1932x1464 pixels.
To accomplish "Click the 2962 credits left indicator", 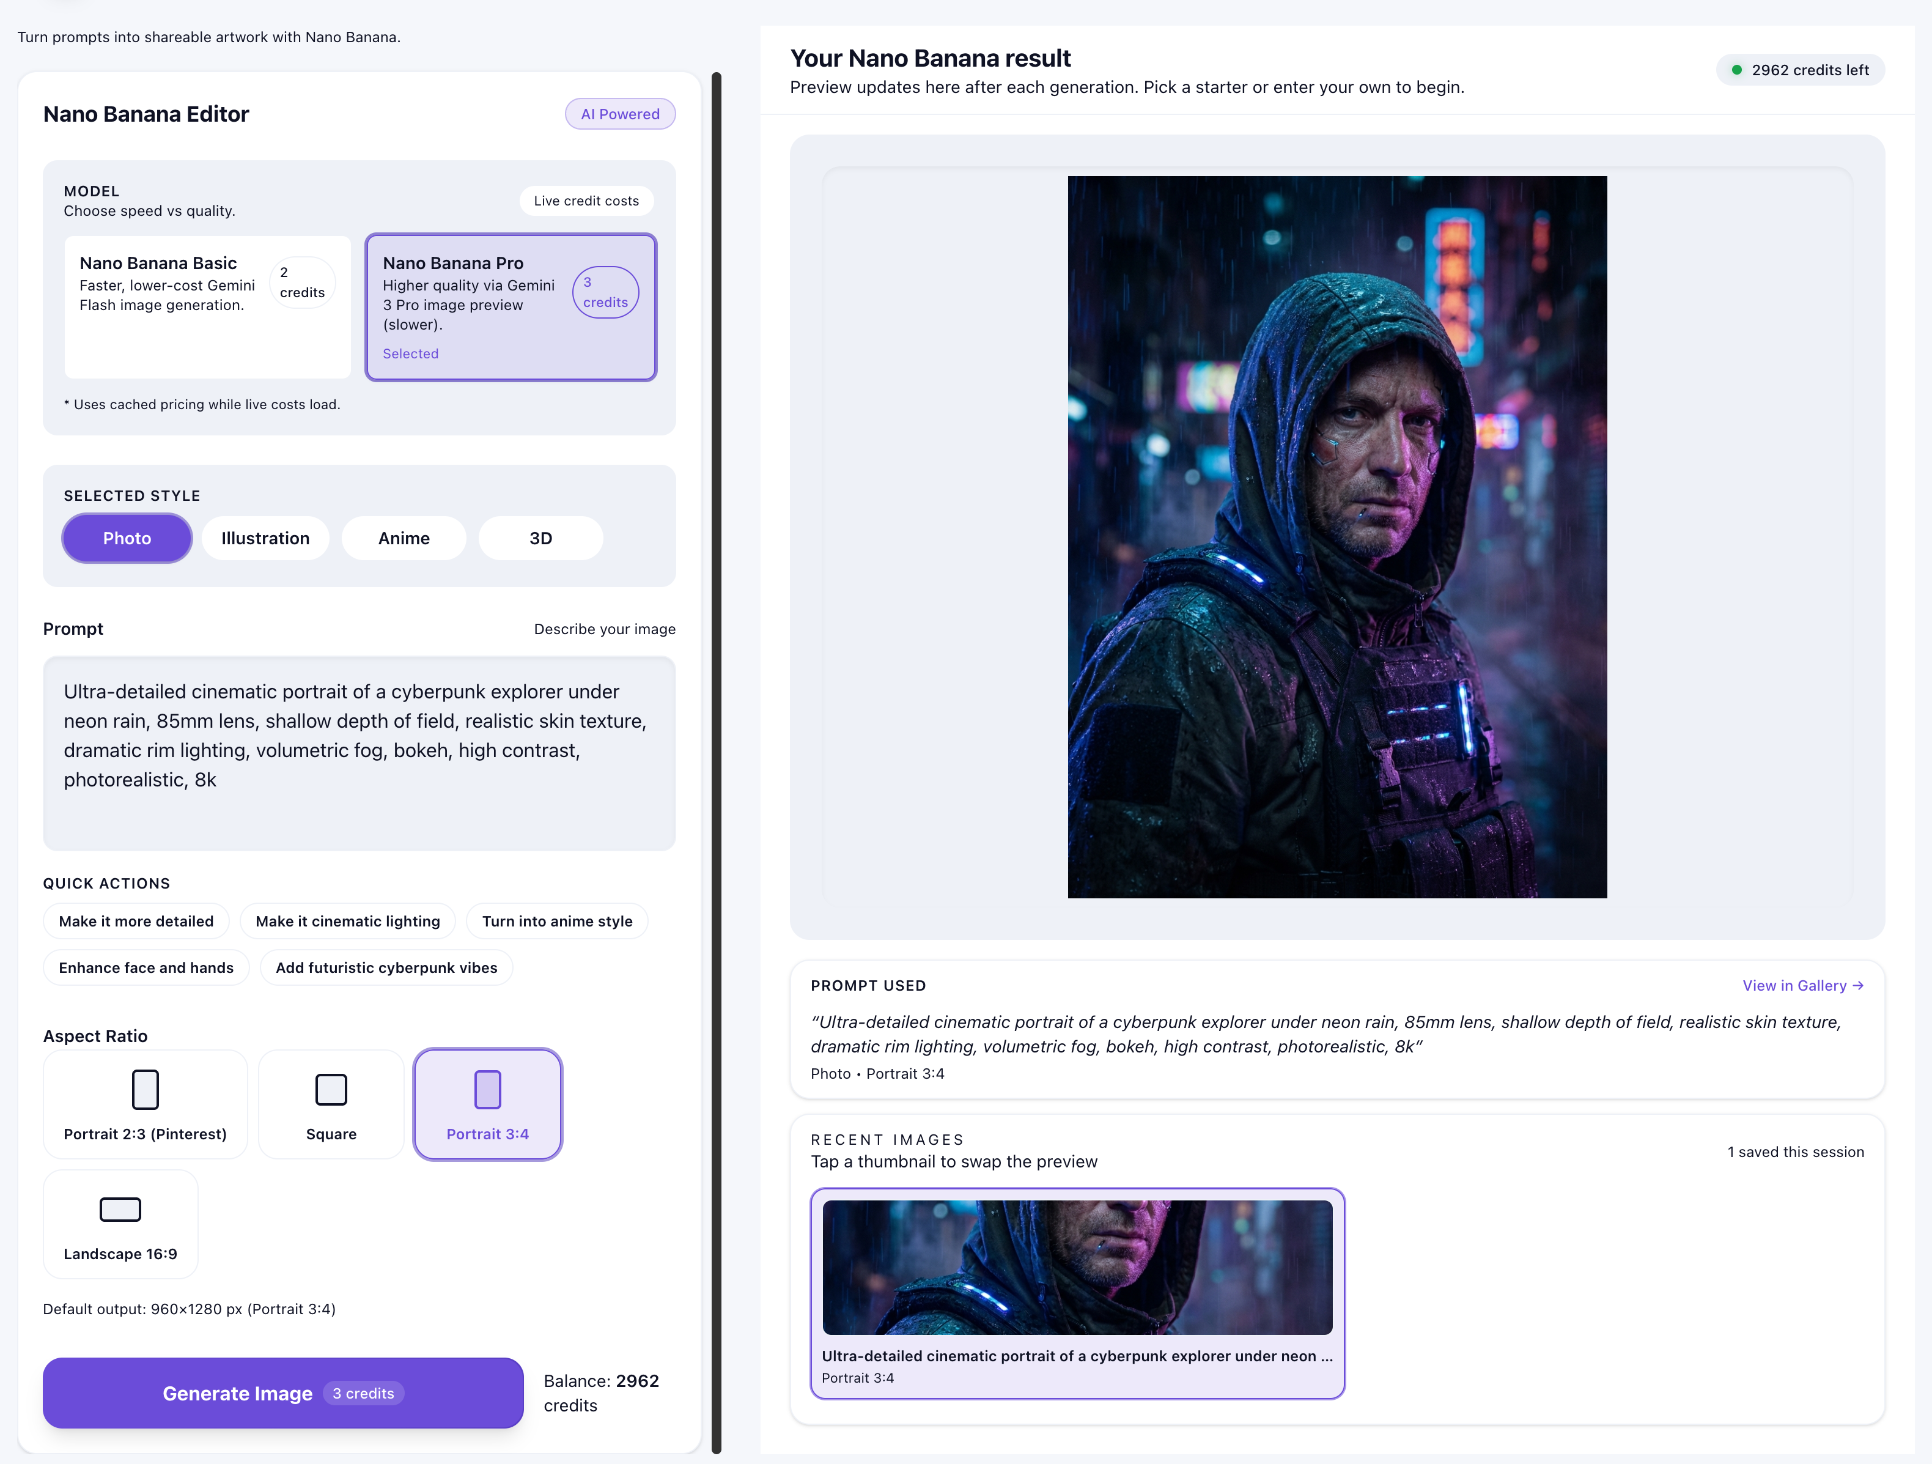I will [1800, 70].
